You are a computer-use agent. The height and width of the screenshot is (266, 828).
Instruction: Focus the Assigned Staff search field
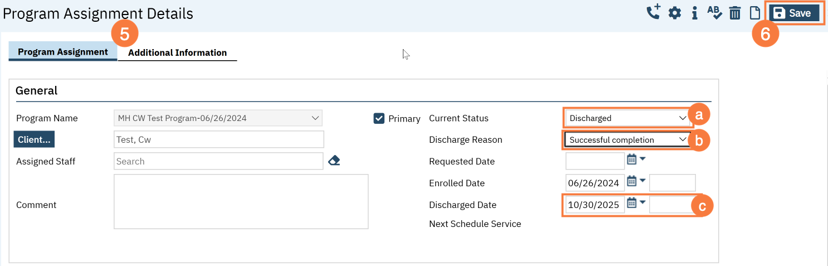[x=218, y=161]
